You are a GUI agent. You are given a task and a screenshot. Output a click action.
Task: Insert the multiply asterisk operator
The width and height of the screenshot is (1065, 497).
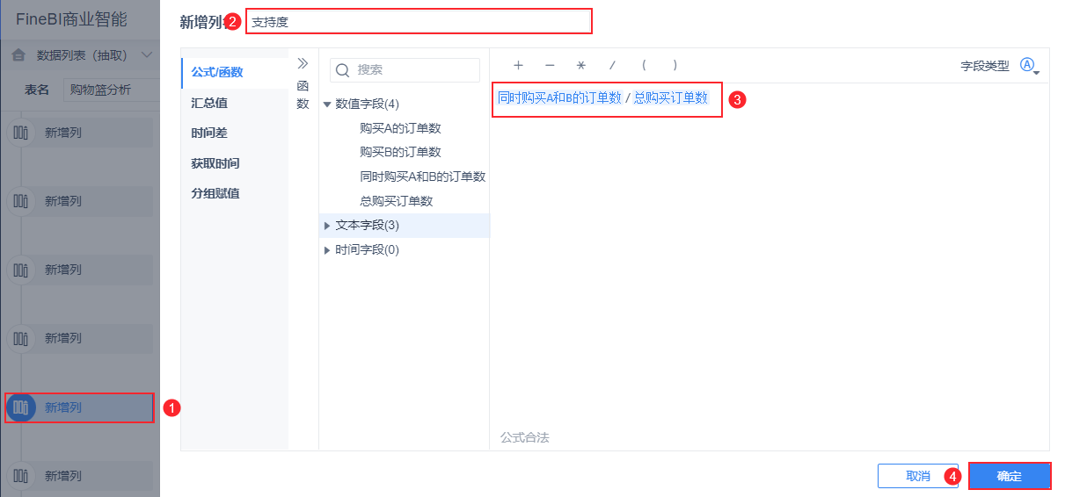[580, 65]
